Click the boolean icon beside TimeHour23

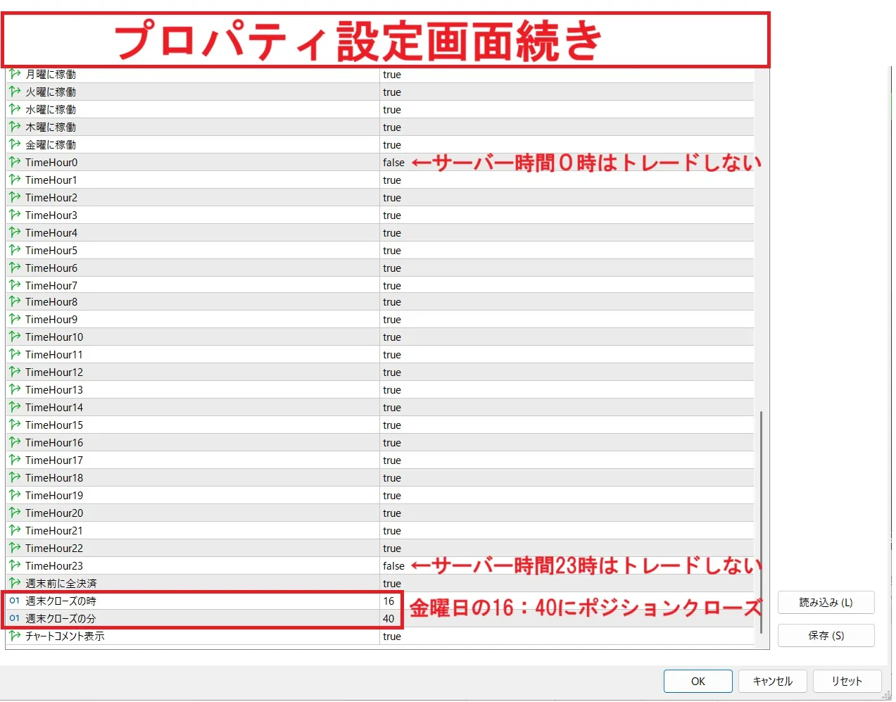click(15, 565)
